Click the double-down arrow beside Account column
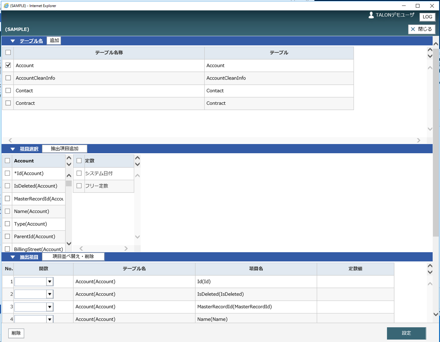 coord(69,164)
